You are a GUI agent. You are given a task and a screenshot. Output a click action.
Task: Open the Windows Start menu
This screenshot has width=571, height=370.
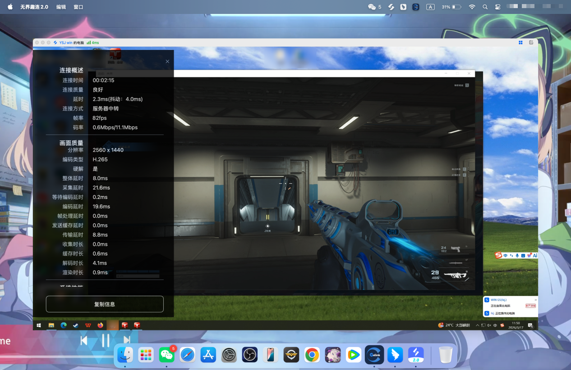click(39, 325)
